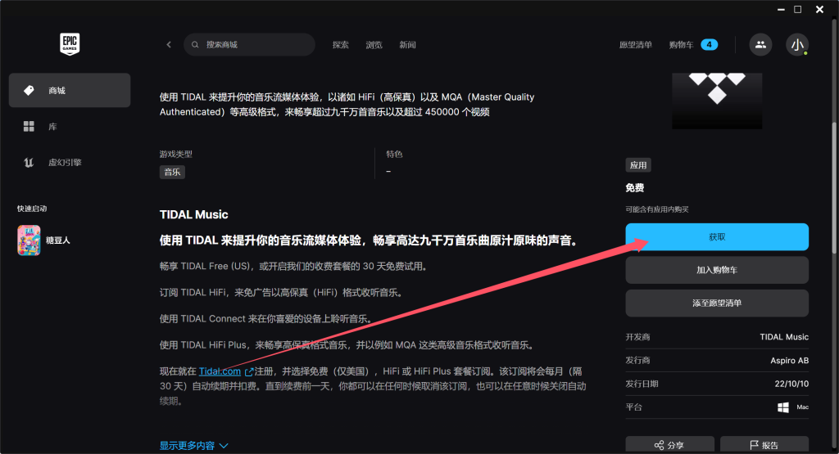The height and width of the screenshot is (454, 839).
Task: Click the TIDAL Music heading
Action: pyautogui.click(x=193, y=214)
